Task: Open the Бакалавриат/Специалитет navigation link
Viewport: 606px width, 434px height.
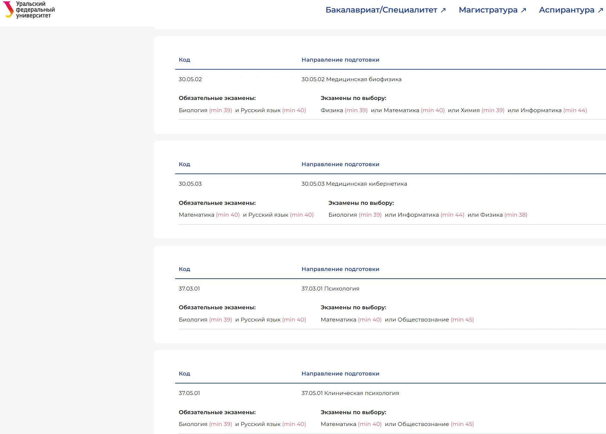Action: pyautogui.click(x=381, y=10)
